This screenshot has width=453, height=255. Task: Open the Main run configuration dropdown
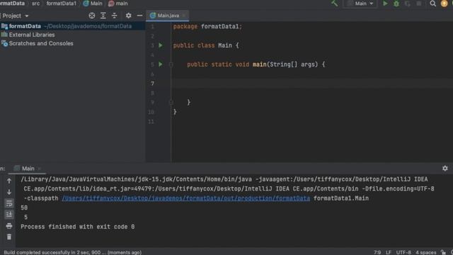point(360,4)
